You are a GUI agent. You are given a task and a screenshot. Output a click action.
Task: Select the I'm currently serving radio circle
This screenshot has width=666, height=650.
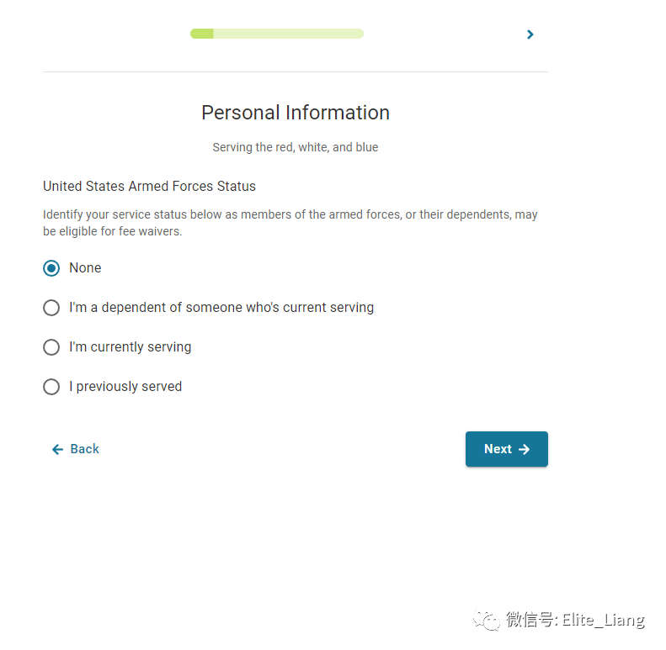pos(51,347)
